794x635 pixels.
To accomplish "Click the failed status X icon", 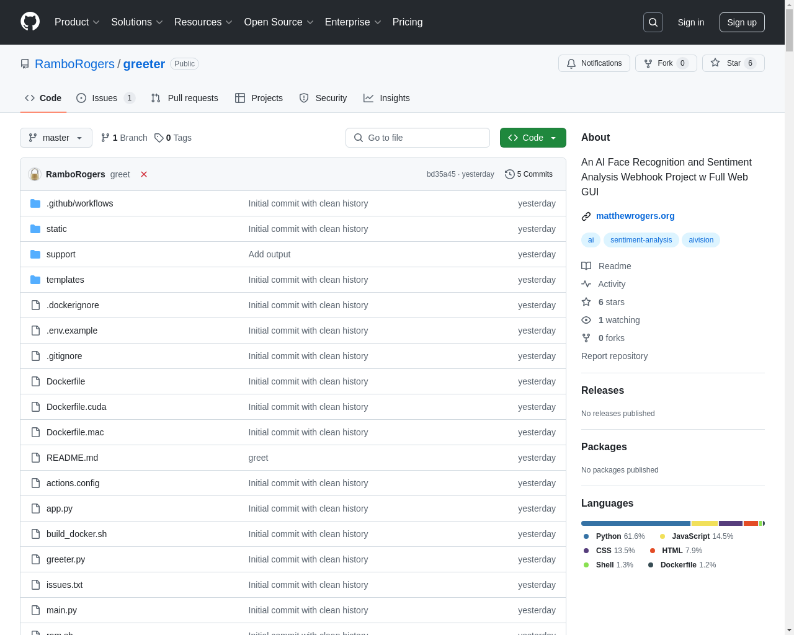I will point(144,174).
